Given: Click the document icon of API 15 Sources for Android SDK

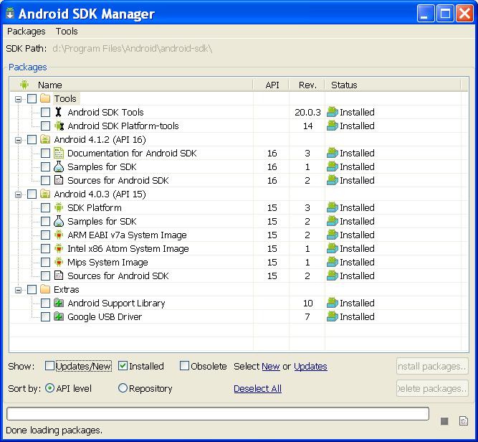Looking at the screenshot, I should click(59, 276).
